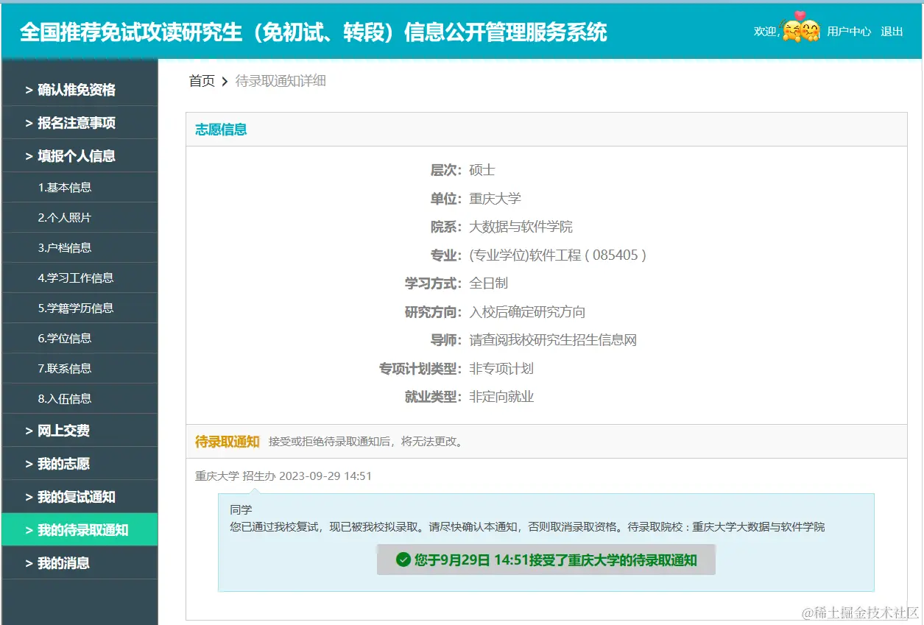Viewport: 924px width, 625px height.
Task: Expand 我的复试通知 sidebar section
Action: (80, 497)
